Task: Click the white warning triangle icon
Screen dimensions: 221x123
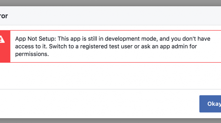Action: tap(2, 39)
